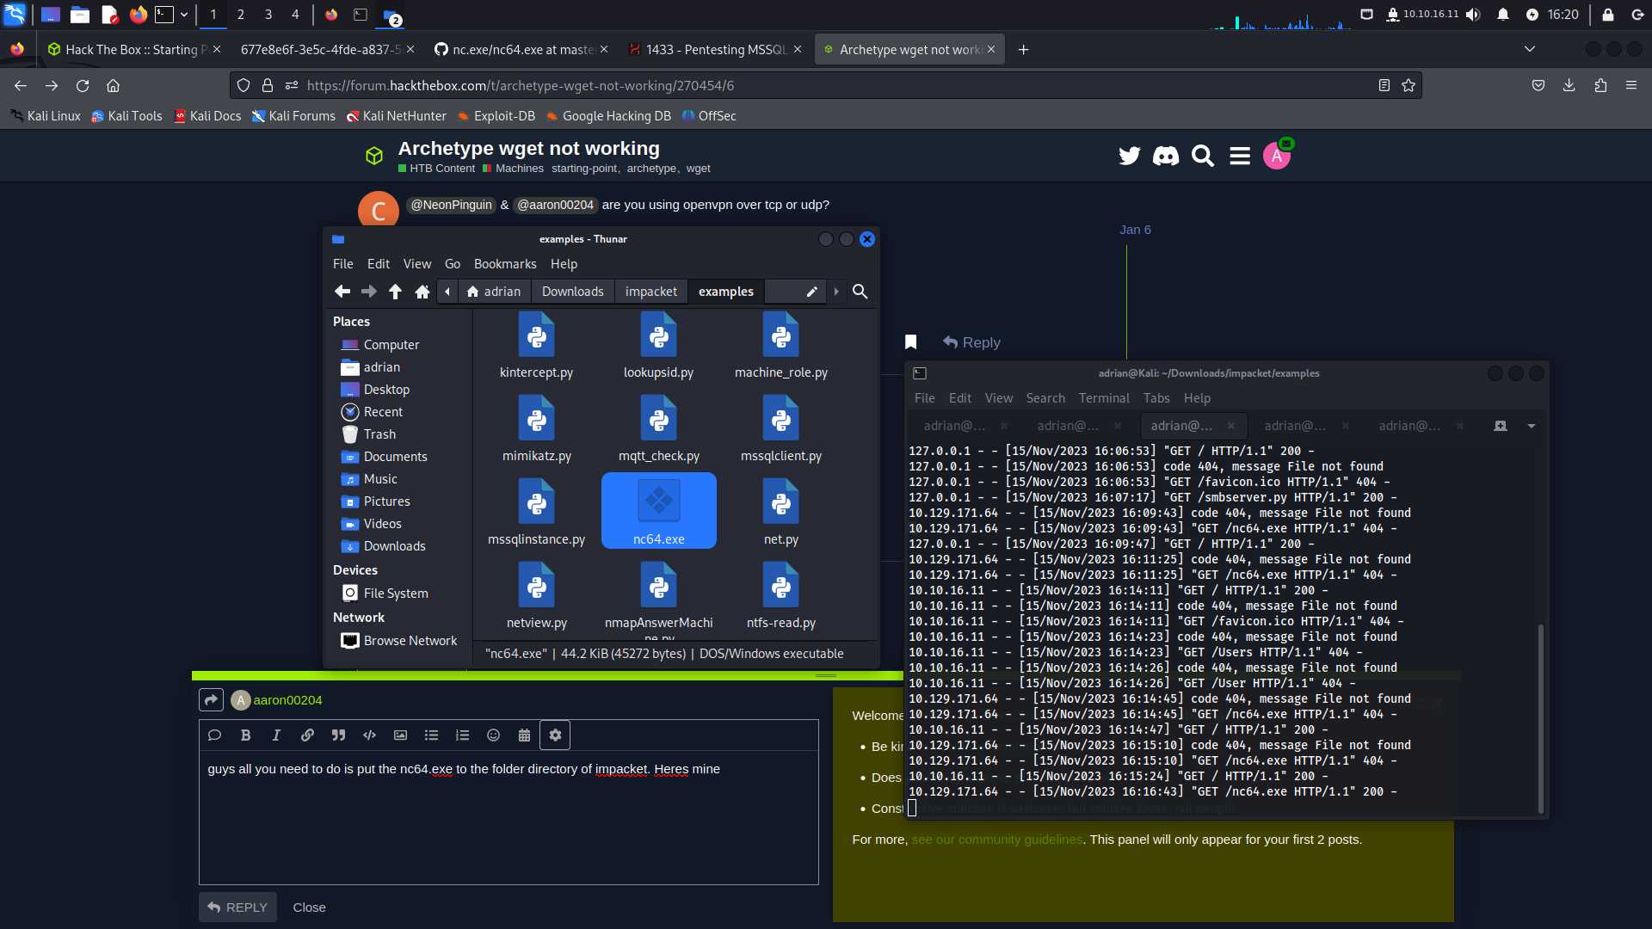Open the terminal Search menu
The width and height of the screenshot is (1652, 929).
coord(1045,398)
